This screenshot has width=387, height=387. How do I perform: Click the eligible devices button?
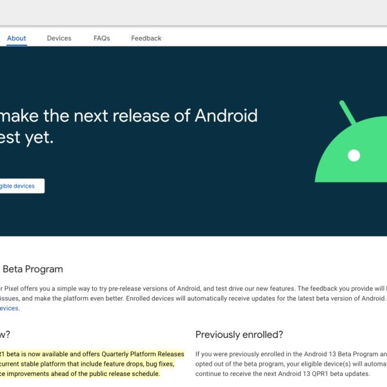[x=19, y=186]
